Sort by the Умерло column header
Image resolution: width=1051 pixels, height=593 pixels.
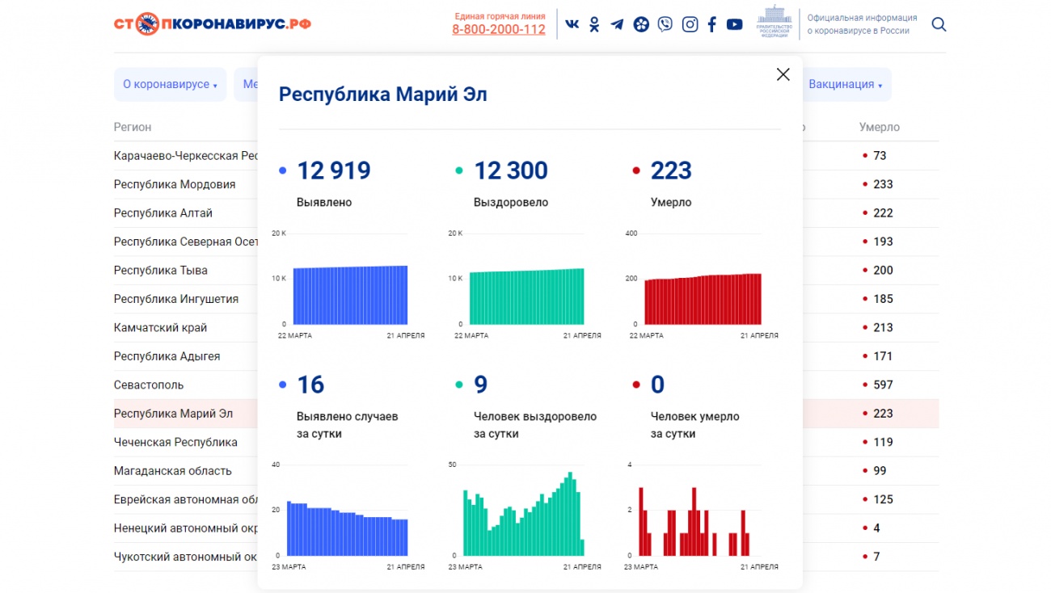[879, 127]
